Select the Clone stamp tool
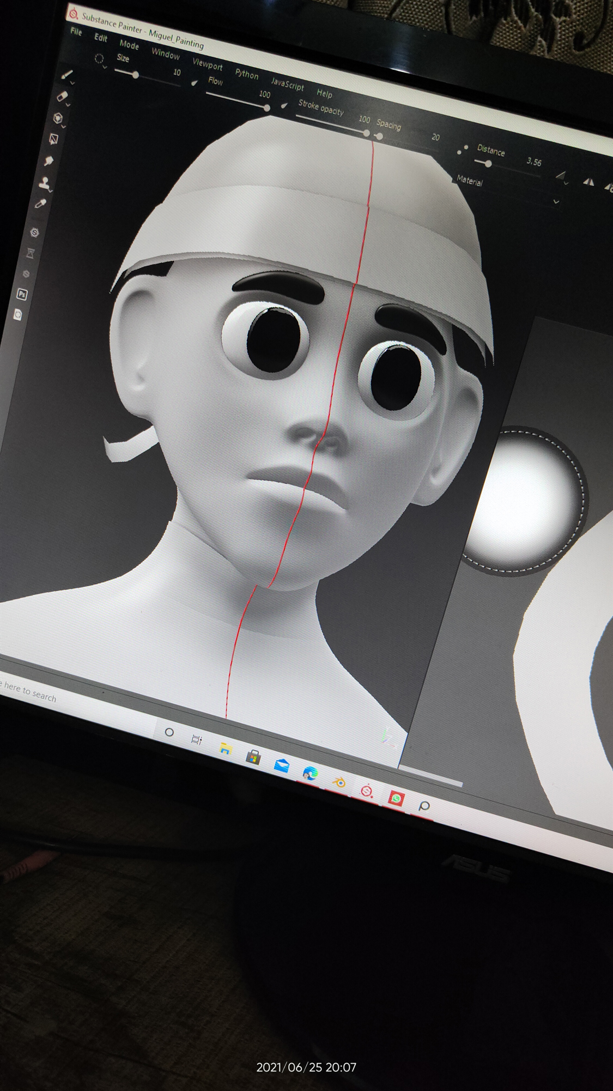Viewport: 613px width, 1091px height. pyautogui.click(x=44, y=183)
